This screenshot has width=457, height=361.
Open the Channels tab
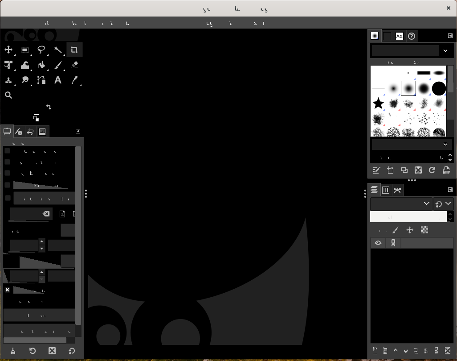[x=386, y=190]
